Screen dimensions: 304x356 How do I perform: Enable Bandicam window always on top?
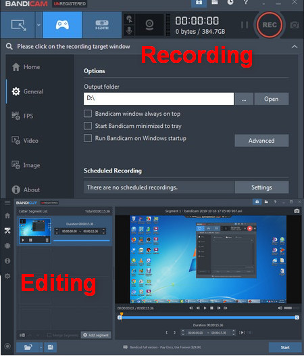88,114
